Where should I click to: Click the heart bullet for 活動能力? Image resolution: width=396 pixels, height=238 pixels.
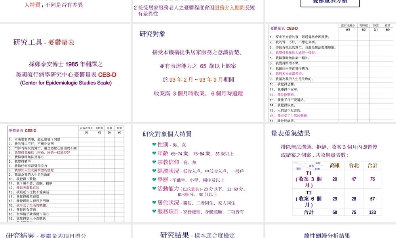point(154,188)
